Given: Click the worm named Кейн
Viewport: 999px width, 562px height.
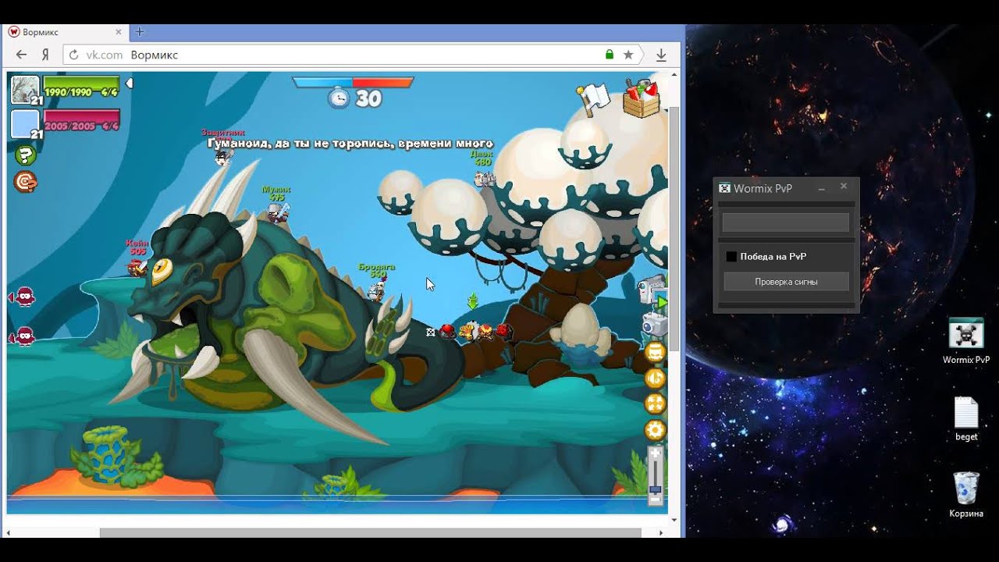Looking at the screenshot, I should [x=137, y=267].
